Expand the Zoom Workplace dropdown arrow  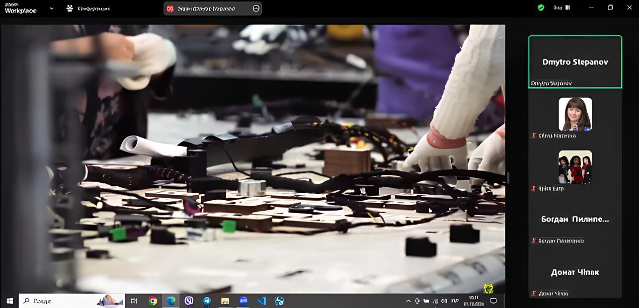(x=52, y=8)
